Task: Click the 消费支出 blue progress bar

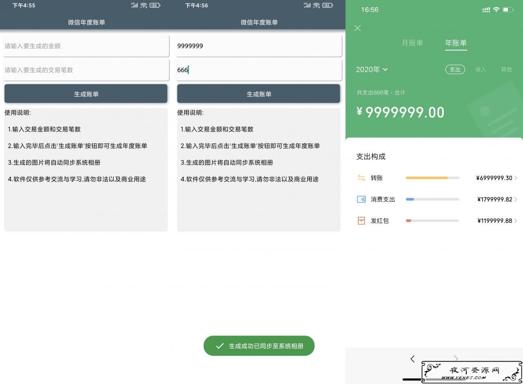Action: click(432, 199)
